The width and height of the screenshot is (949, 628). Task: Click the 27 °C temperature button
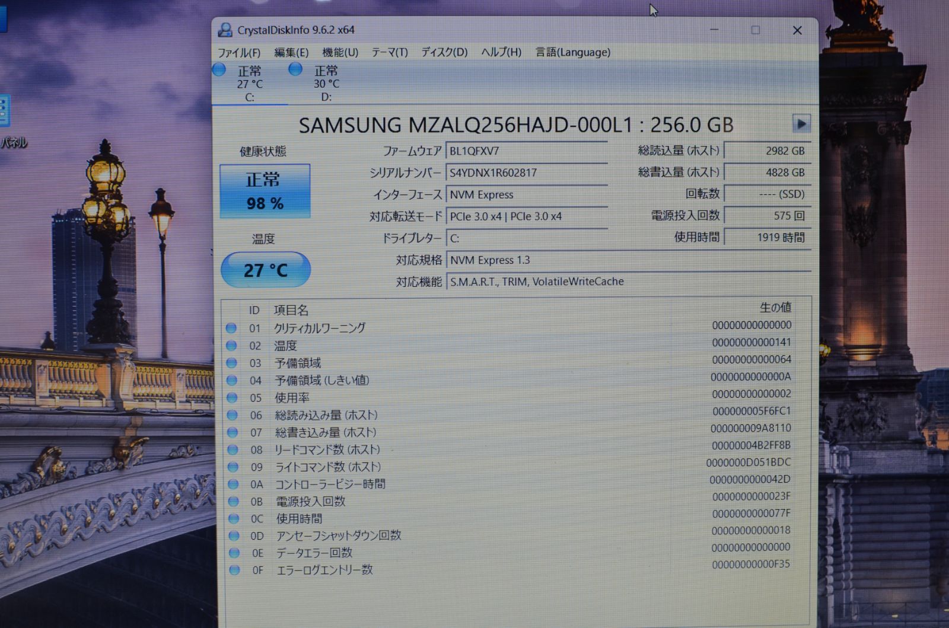[266, 270]
